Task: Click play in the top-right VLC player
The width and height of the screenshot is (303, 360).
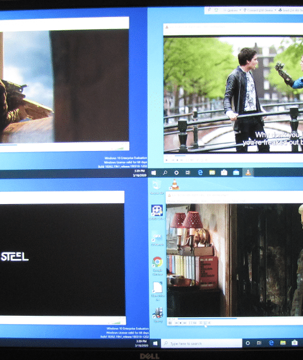Action: [x=167, y=160]
